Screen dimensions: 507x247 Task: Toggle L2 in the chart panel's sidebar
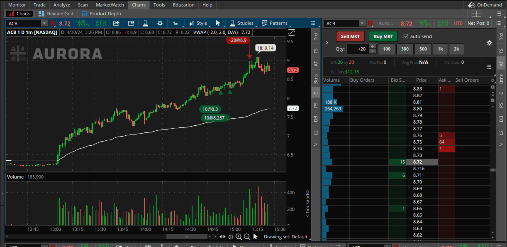[316, 133]
